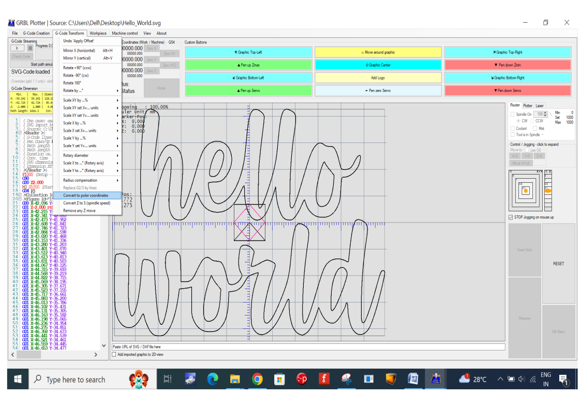This screenshot has width=581, height=410.
Task: Enable the Mist checkbox
Action: (535, 128)
